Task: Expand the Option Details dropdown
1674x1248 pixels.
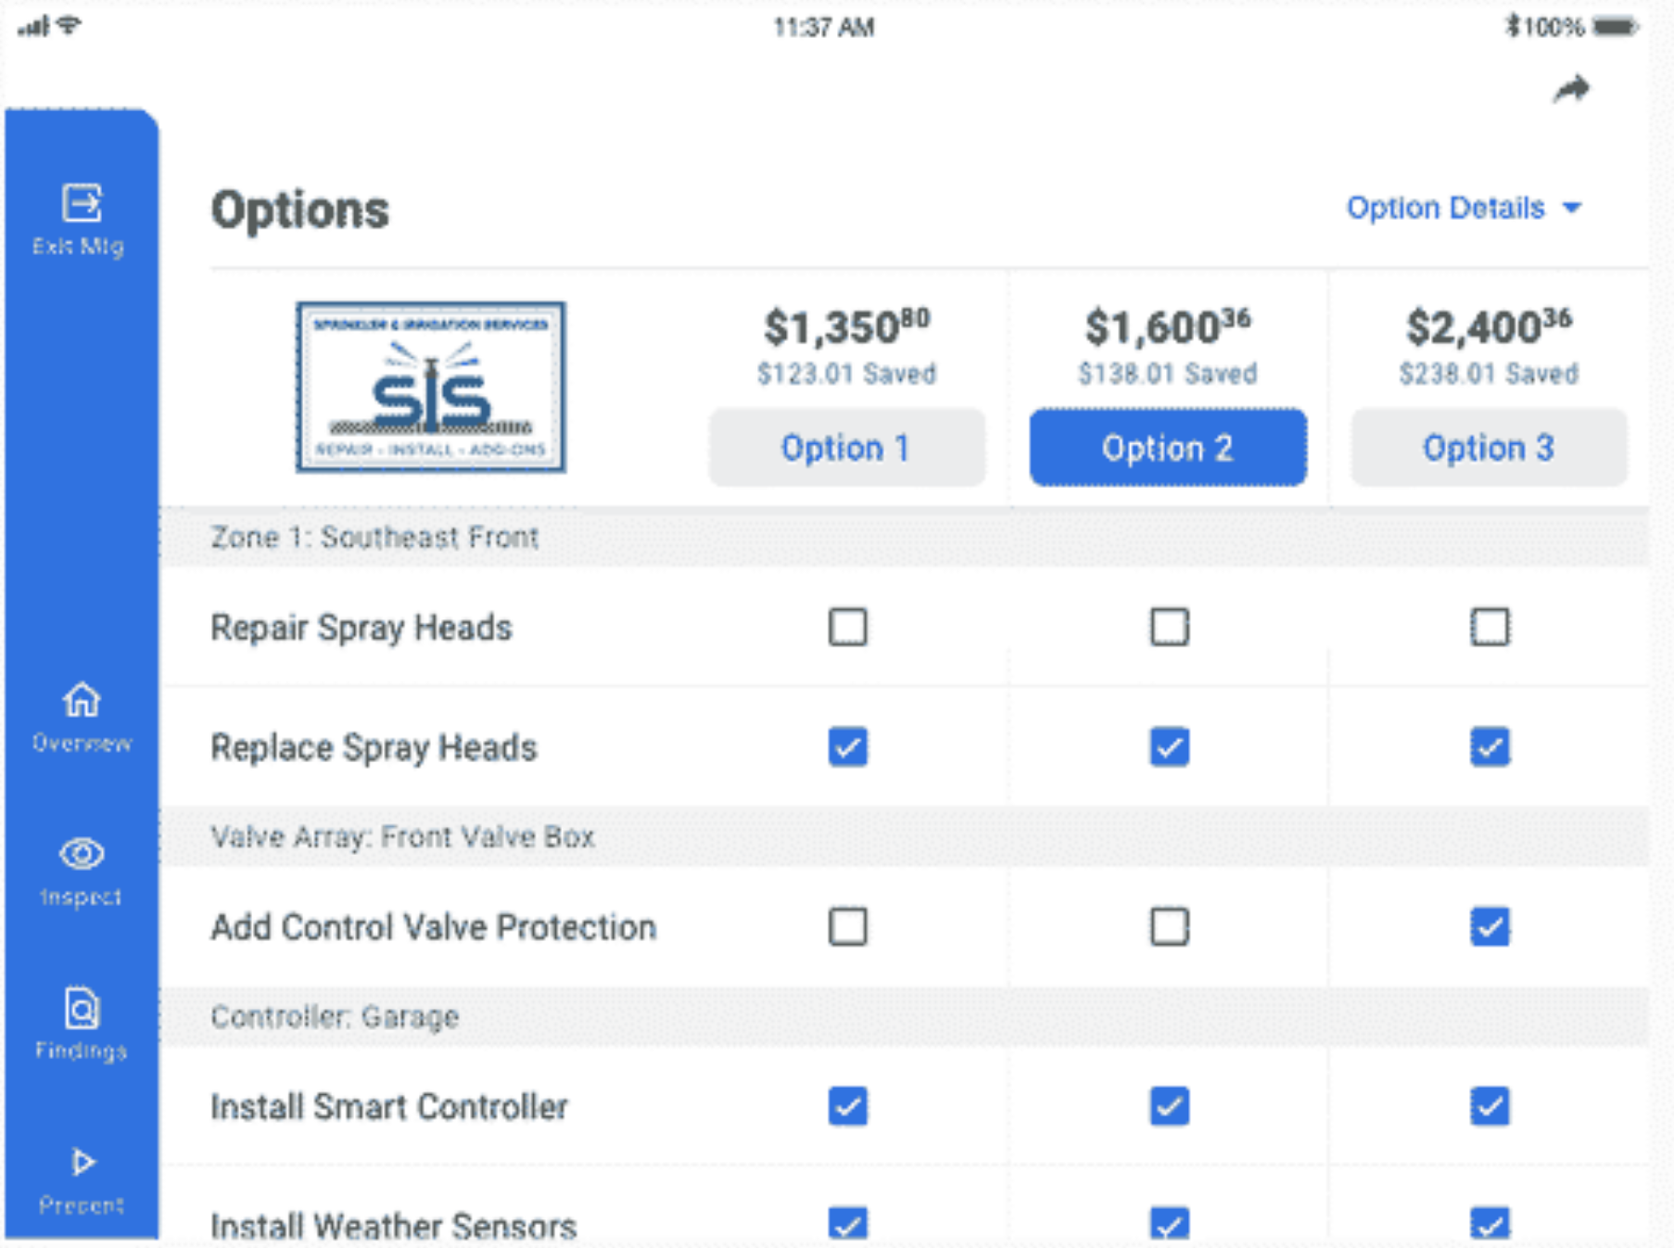Action: coord(1446,208)
